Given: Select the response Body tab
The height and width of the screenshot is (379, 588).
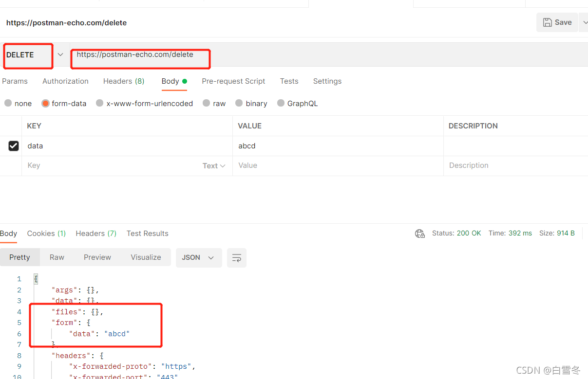Looking at the screenshot, I should click(x=9, y=234).
